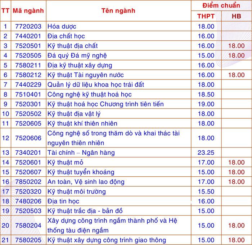
Task: Select 'Kỹ thuật khí thiên nhiên' name
Action: pos(82,123)
